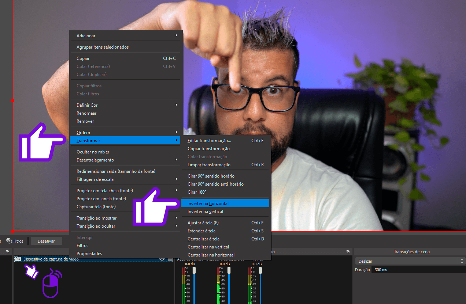Toggle visibility eye of Dispositivo de captura de vídeo
Image resolution: width=466 pixels, height=304 pixels.
(162, 259)
